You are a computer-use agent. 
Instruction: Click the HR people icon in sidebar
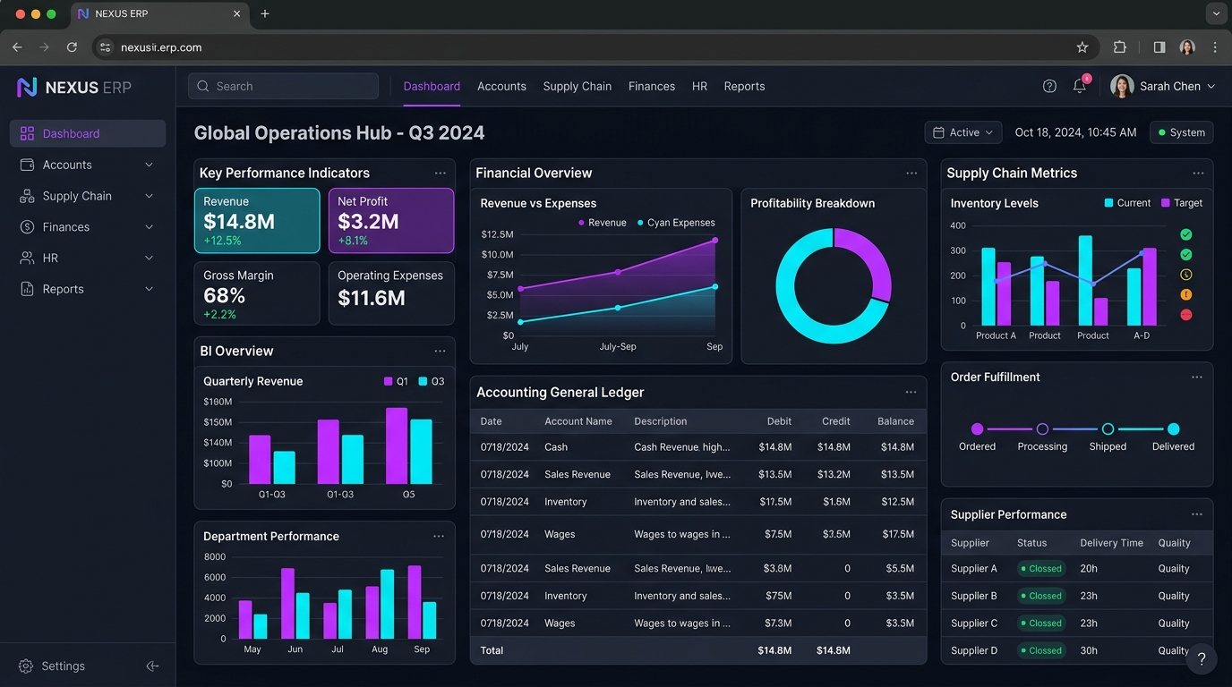pos(27,258)
